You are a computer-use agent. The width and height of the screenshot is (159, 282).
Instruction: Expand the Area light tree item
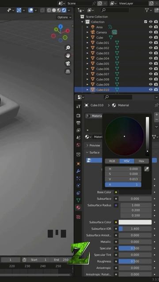(x=87, y=27)
